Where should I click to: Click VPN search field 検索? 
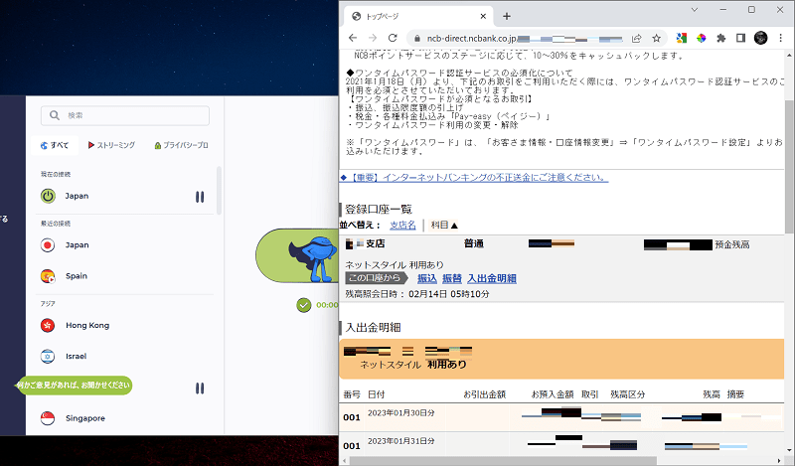[125, 115]
